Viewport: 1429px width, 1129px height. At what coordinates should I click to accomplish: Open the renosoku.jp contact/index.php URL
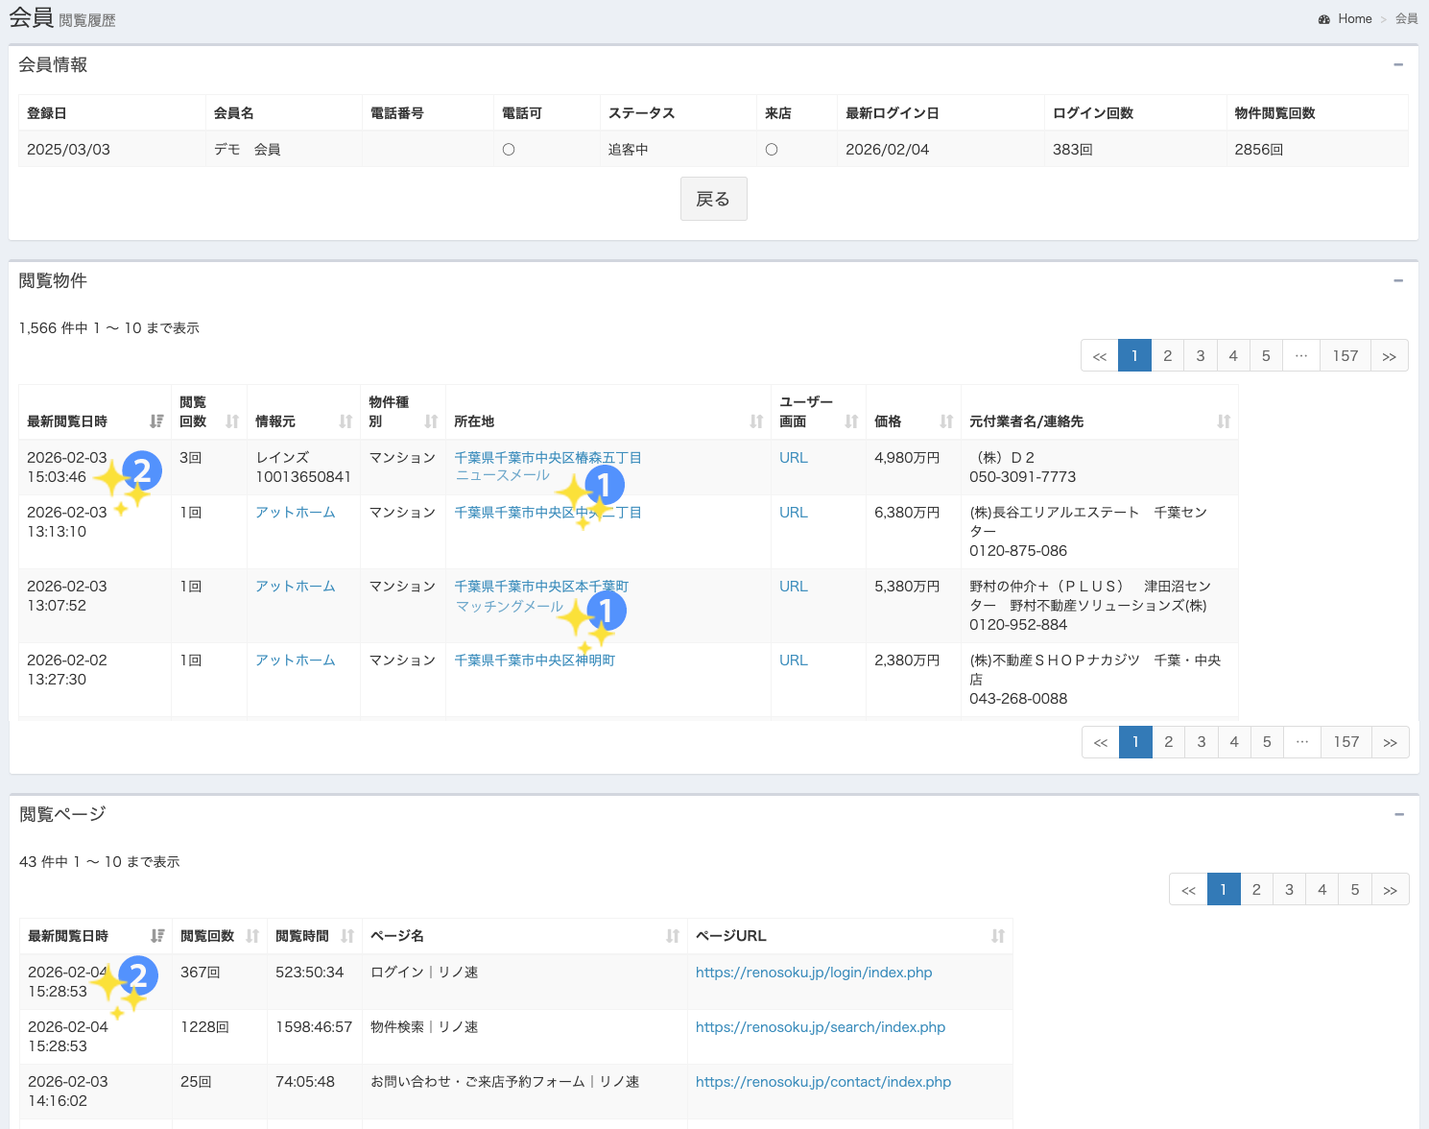point(823,1082)
